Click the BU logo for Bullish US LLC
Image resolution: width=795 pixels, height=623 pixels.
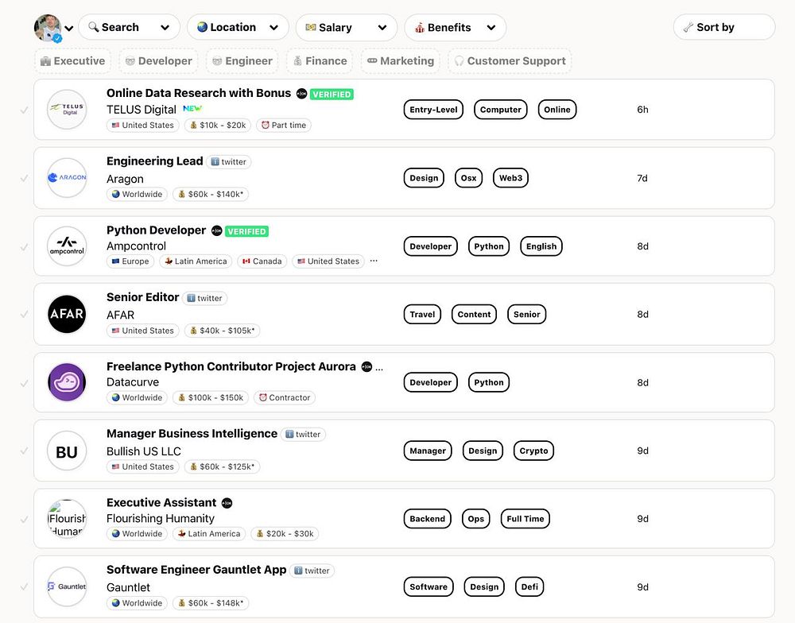point(67,451)
